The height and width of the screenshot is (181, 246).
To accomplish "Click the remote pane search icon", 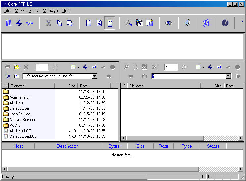I will (126, 67).
